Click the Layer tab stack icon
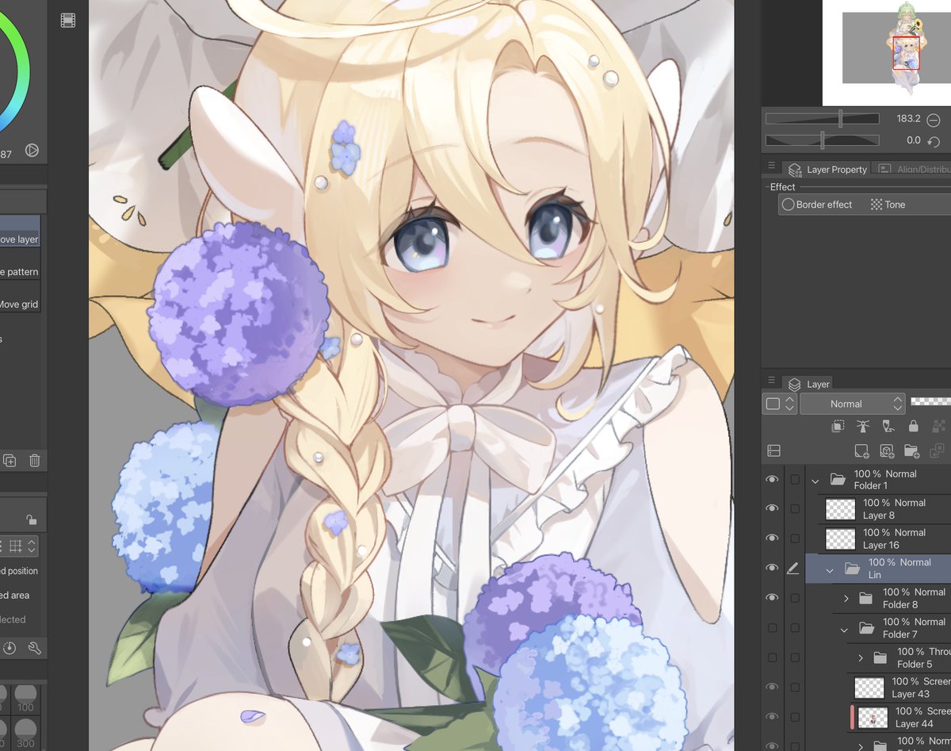The height and width of the screenshot is (751, 951). (x=795, y=384)
